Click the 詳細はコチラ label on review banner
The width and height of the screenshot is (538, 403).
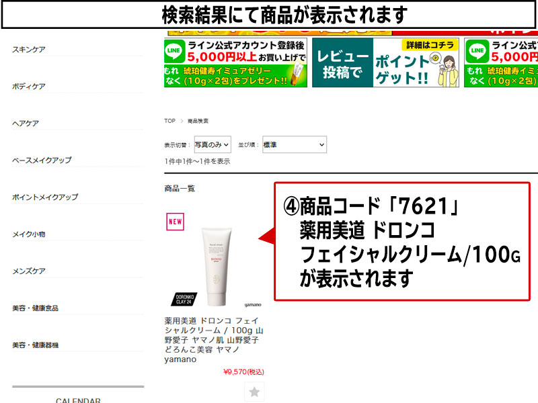[430, 45]
